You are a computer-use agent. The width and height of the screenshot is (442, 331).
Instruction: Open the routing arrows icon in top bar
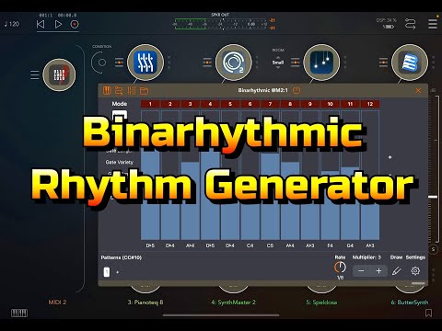click(x=411, y=24)
